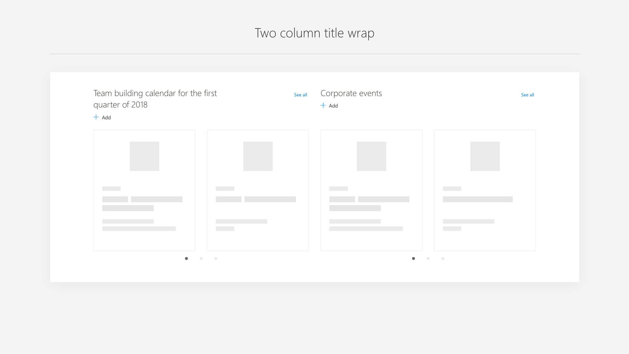
Task: Click image placeholder of first Team building card
Action: (x=144, y=156)
